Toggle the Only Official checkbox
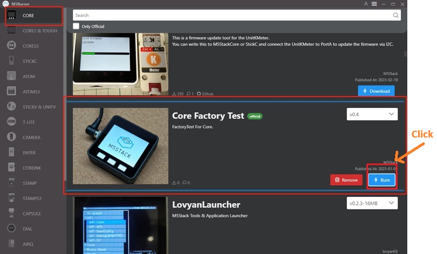The height and width of the screenshot is (254, 437). [76, 26]
